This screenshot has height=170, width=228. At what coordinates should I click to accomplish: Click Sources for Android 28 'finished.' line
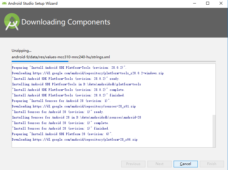pos(60,128)
